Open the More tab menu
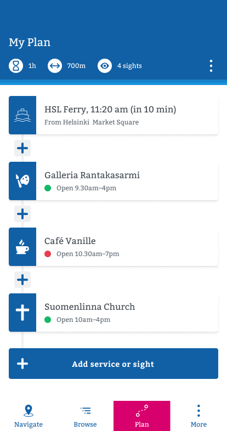 (x=198, y=416)
